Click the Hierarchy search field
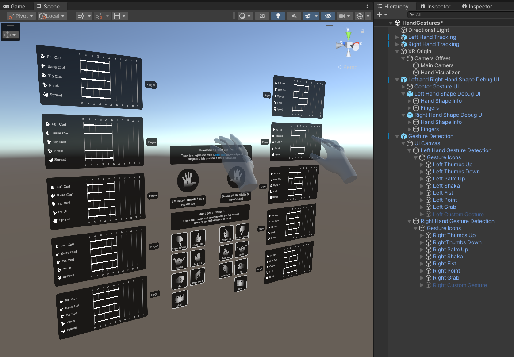This screenshot has height=357, width=514. point(460,15)
